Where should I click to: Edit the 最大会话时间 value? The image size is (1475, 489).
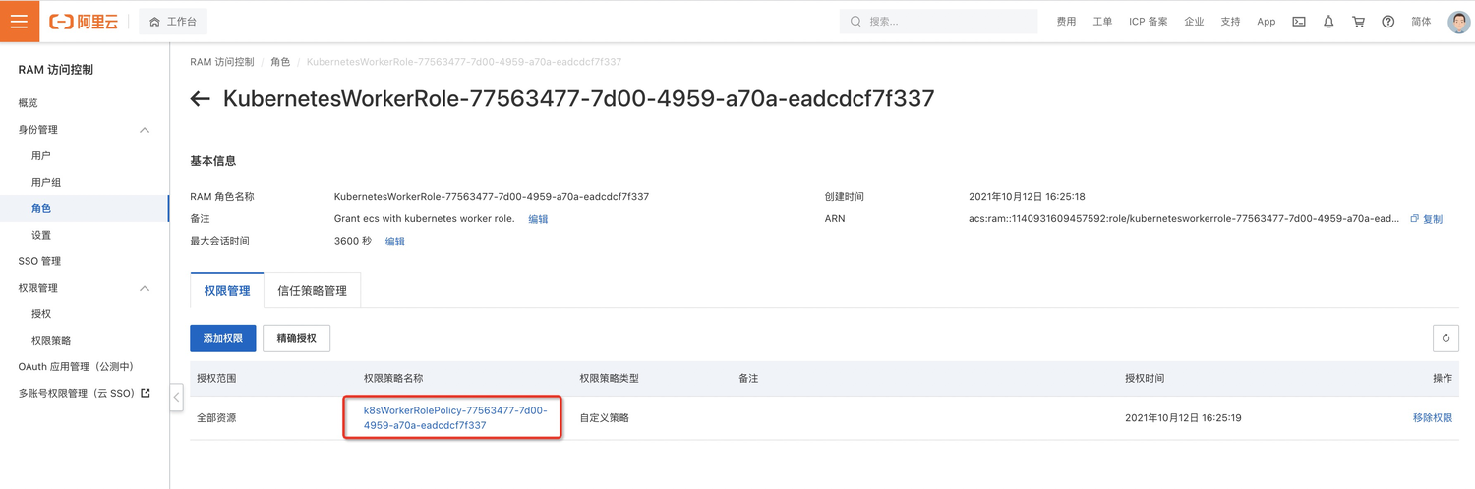pos(394,242)
